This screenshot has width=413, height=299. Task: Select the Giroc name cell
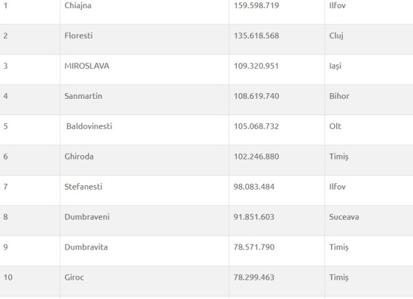coord(74,277)
